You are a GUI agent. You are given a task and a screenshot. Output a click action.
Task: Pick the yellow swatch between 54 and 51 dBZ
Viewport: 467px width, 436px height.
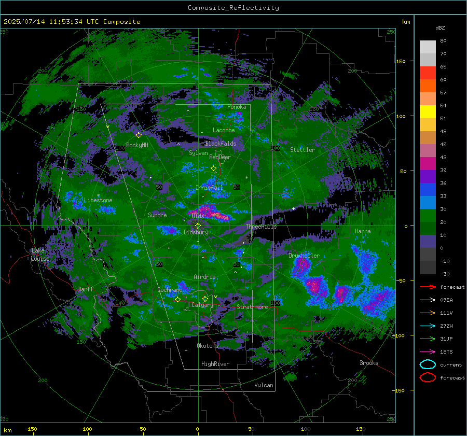point(428,111)
